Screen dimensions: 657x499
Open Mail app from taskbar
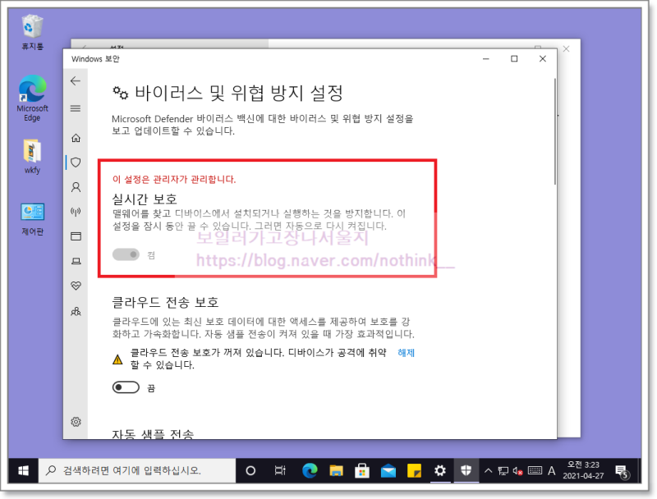[x=388, y=471]
